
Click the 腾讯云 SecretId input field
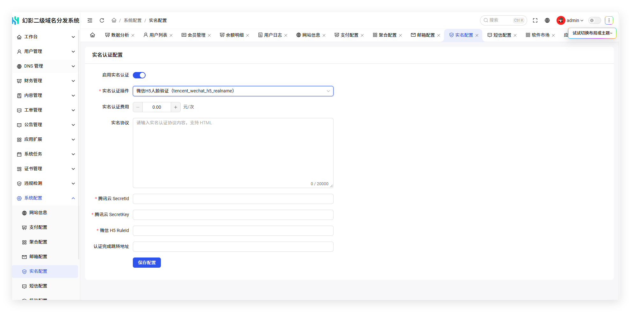(x=233, y=199)
